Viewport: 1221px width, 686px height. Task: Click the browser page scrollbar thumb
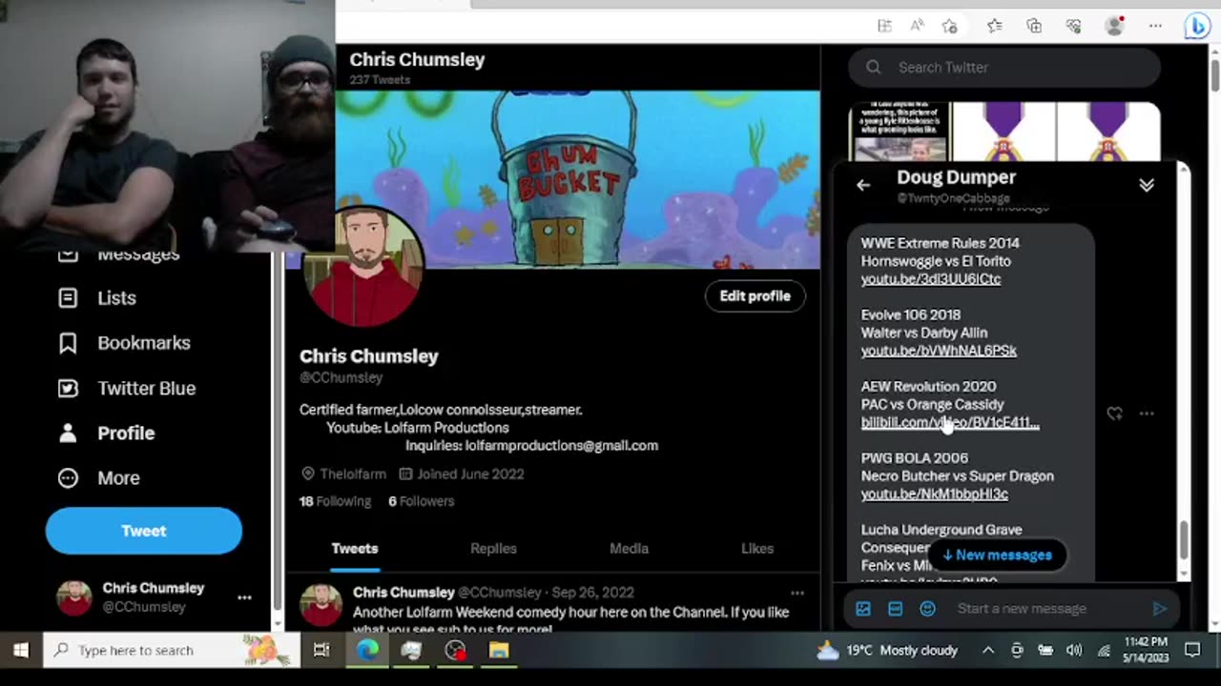click(x=1213, y=74)
